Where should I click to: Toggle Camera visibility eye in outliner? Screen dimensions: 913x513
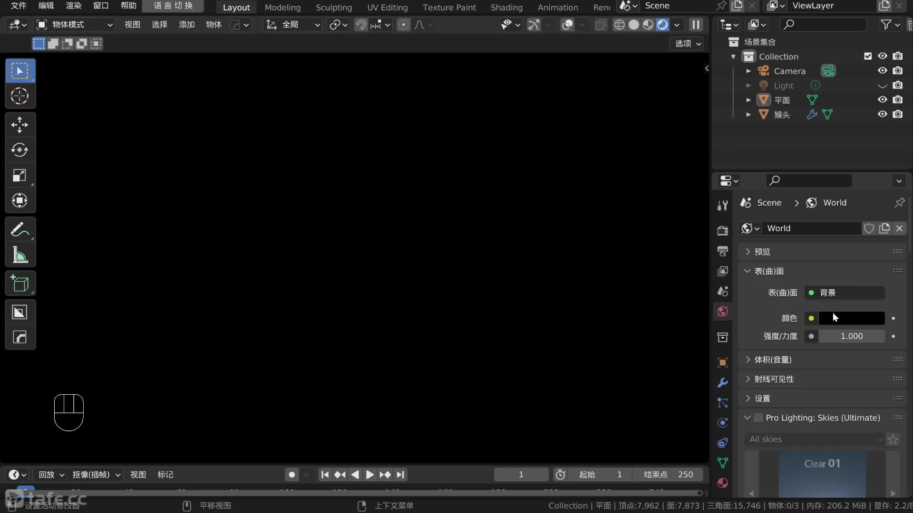pyautogui.click(x=883, y=71)
